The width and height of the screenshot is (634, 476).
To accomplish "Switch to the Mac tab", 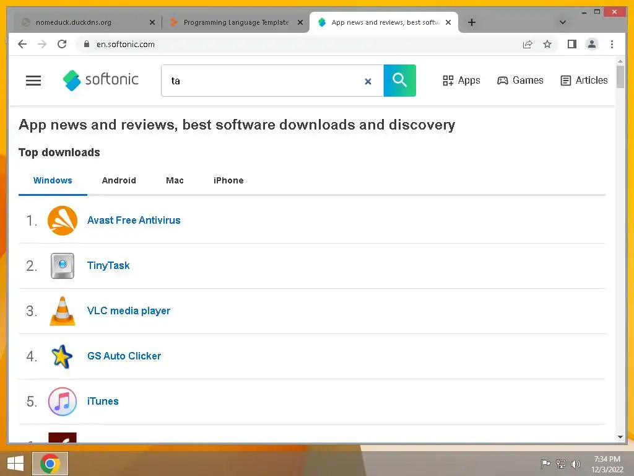I will pos(175,180).
